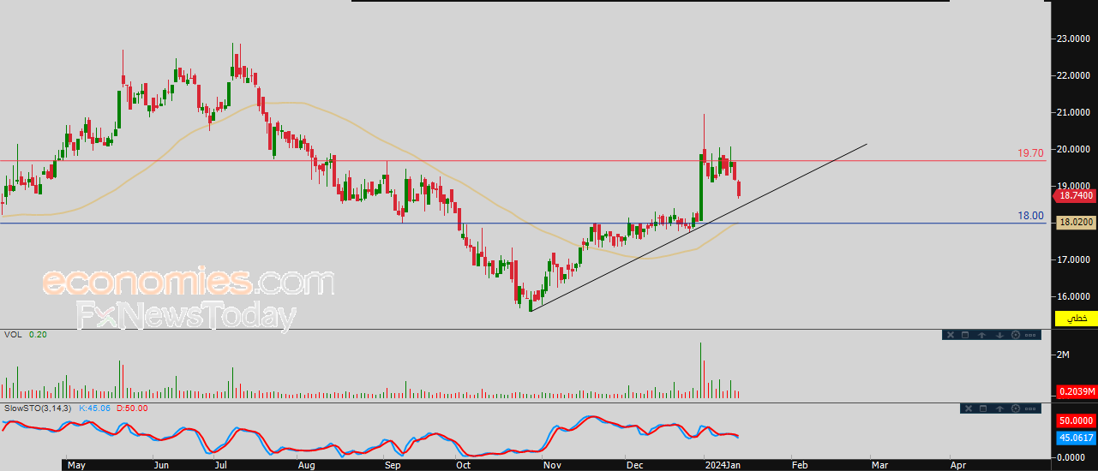Click the 2M volume axis label
This screenshot has height=471, width=1098.
tap(1063, 355)
